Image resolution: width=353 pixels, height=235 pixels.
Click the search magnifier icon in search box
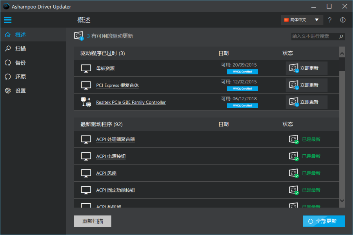click(x=341, y=36)
